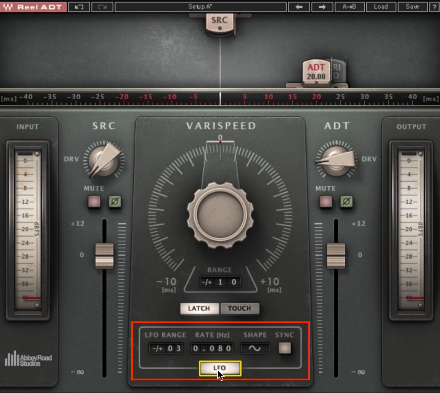
Task: Invert phase on the SRC channel
Action: pos(115,201)
